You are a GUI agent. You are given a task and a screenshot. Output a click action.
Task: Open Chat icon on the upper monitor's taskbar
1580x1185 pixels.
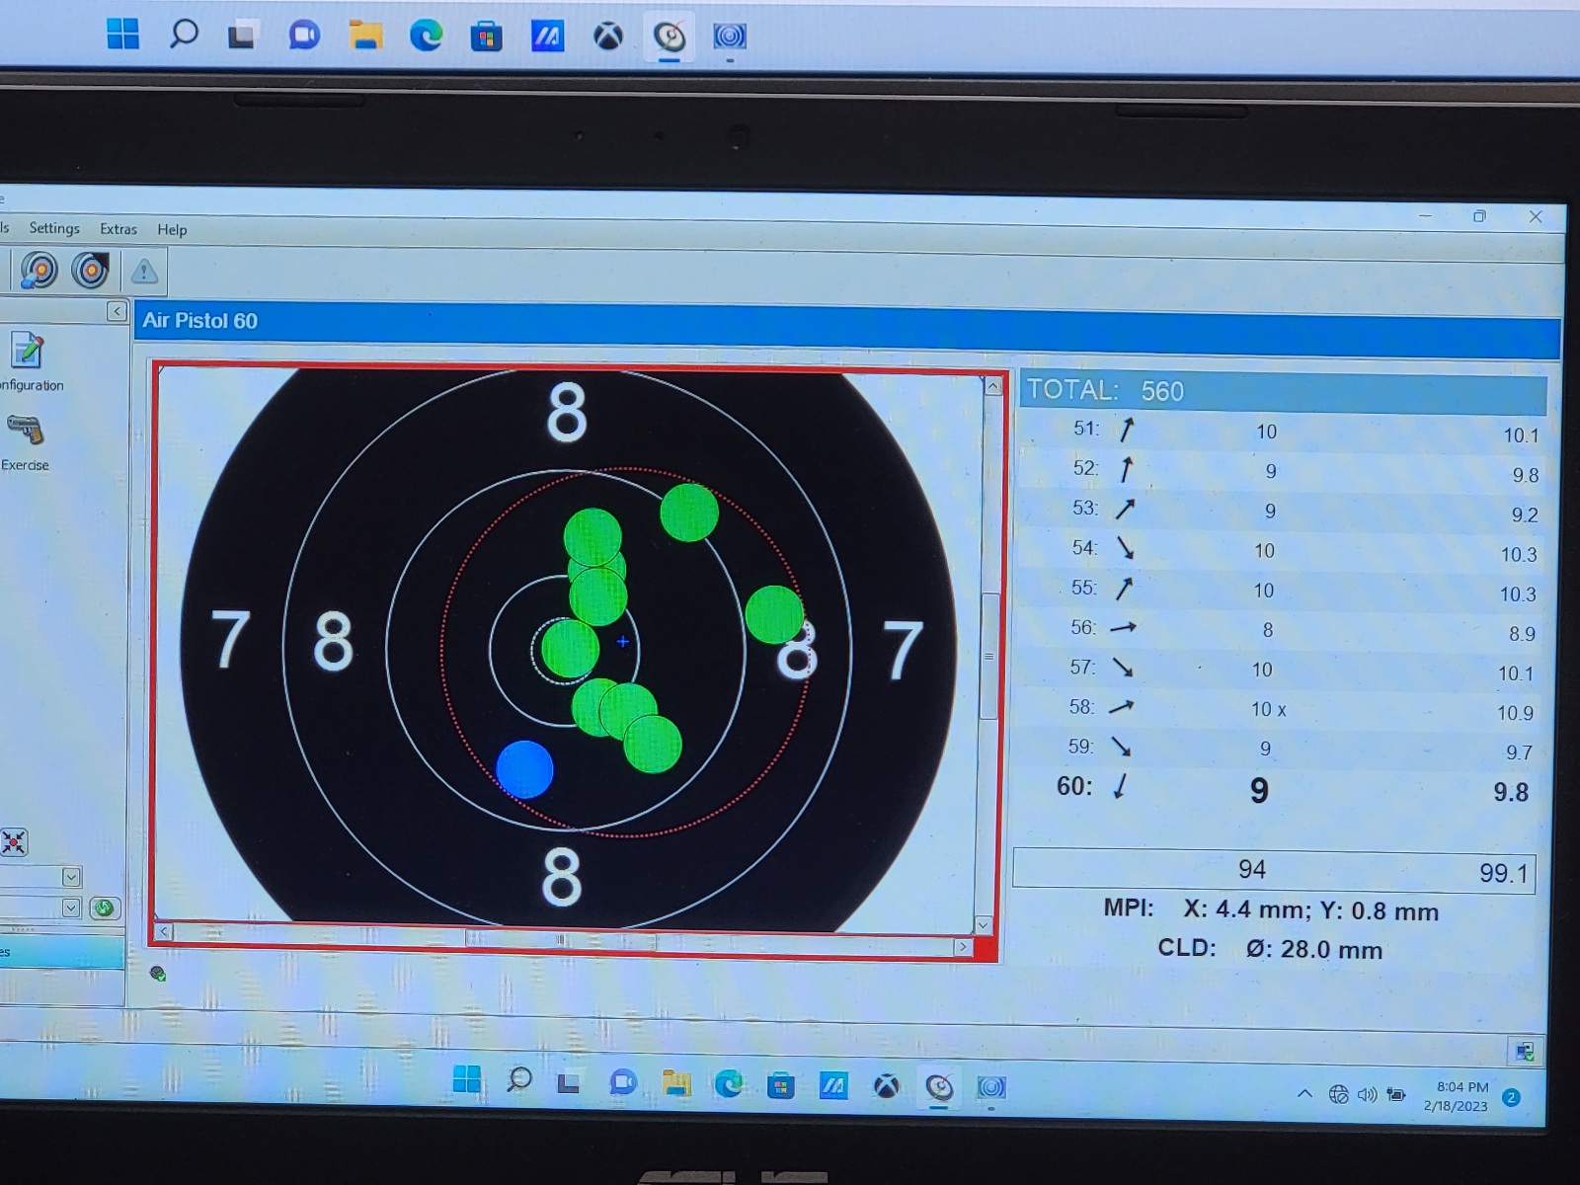pyautogui.click(x=304, y=37)
